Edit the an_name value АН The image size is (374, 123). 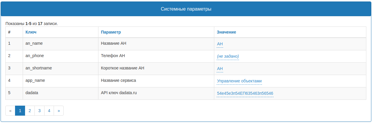[x=220, y=44]
